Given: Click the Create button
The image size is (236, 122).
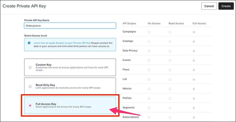Looking at the screenshot, I should 226,6.
